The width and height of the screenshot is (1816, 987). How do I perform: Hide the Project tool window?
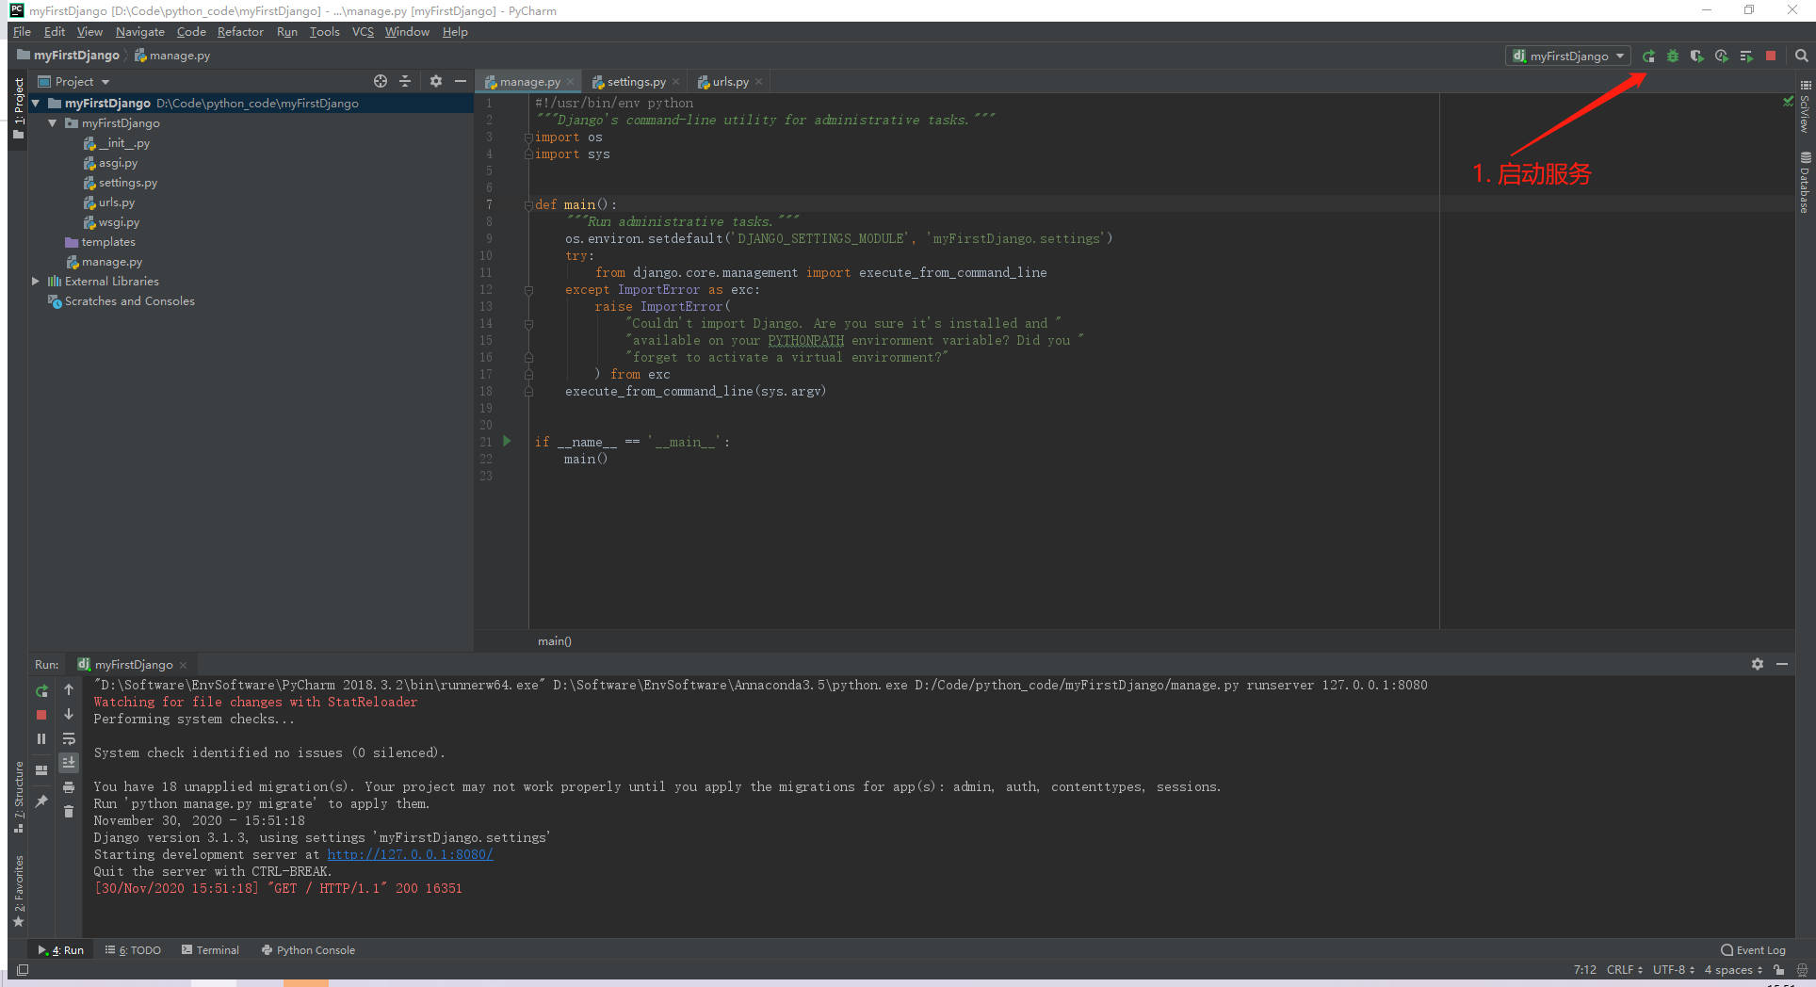click(461, 82)
